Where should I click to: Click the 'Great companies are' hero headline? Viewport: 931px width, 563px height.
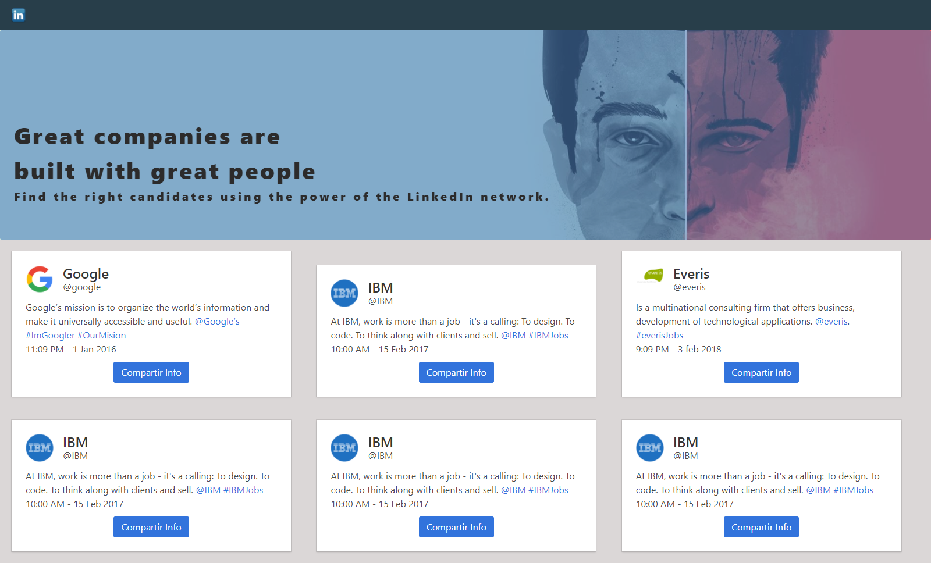(147, 137)
